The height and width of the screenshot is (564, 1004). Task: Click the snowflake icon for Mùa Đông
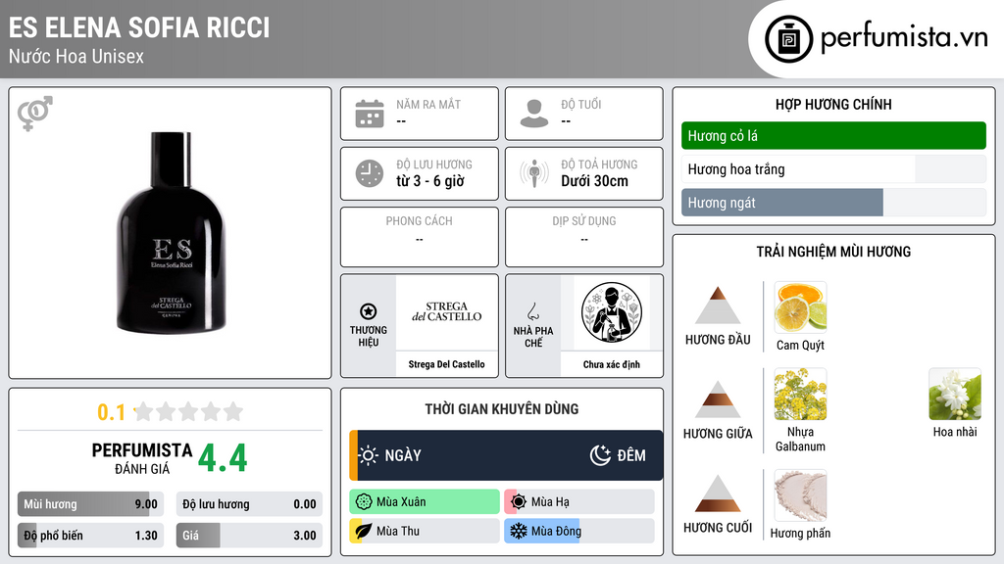point(519,531)
